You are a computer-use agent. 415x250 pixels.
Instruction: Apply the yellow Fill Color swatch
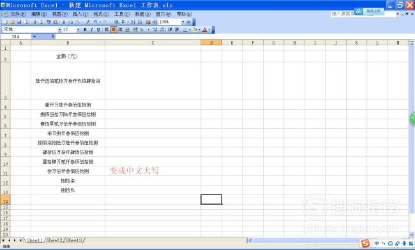coord(195,29)
